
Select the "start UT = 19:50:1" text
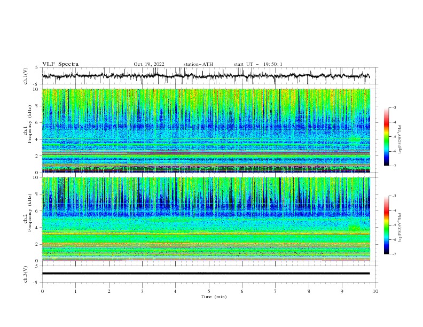point(258,64)
